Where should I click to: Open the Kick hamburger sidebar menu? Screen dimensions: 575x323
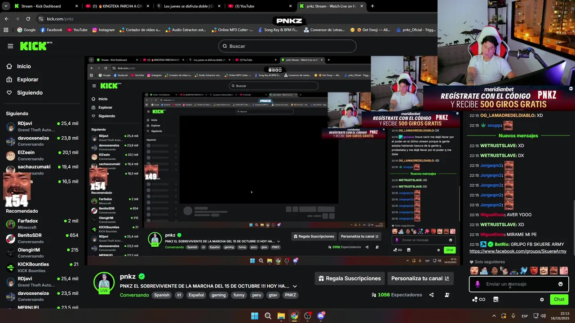pos(10,46)
